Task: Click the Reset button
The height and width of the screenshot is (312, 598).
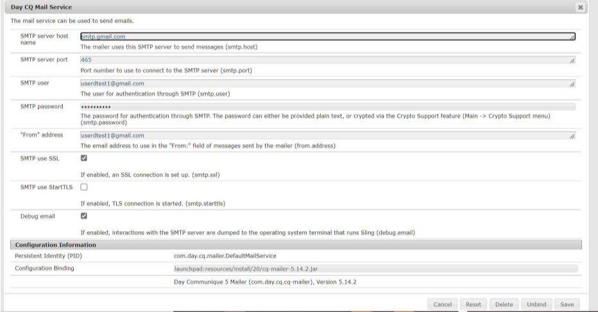Action: [x=474, y=304]
